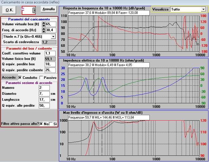The height and width of the screenshot is (162, 209).
Task: Decrease Freq. di accordo with down arrow
Action: (x=44, y=31)
